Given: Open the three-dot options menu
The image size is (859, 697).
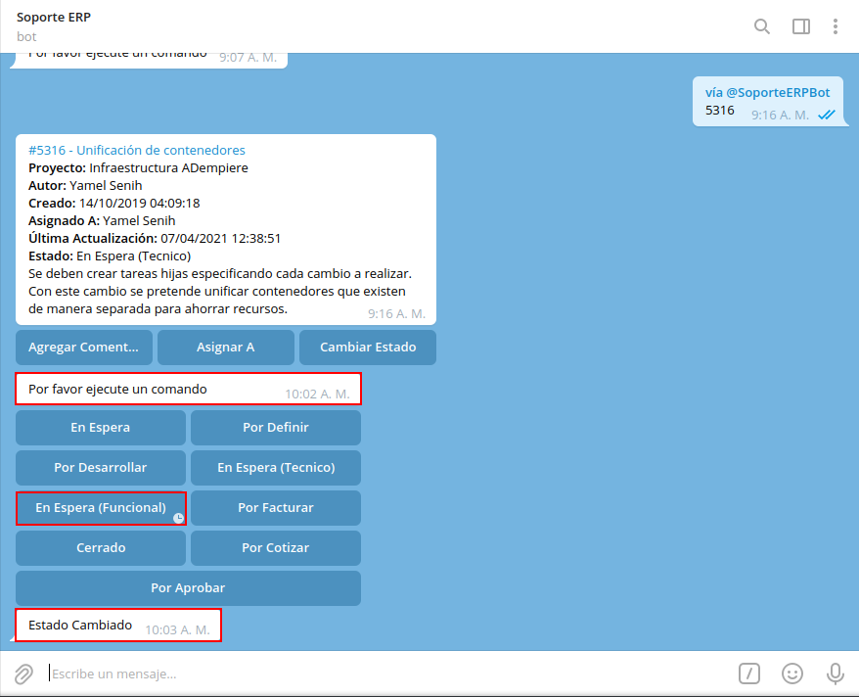Looking at the screenshot, I should [836, 26].
